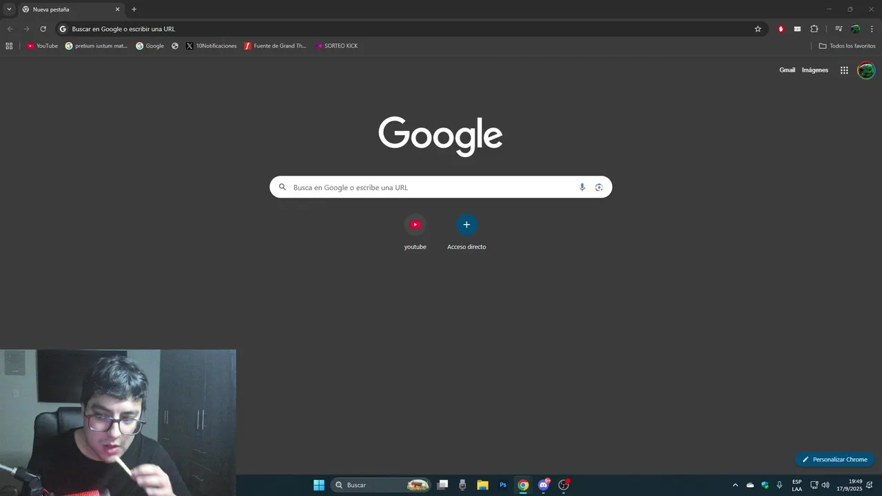Screen dimensions: 882x496
Task: Switch ESP LAA input language
Action: [797, 485]
